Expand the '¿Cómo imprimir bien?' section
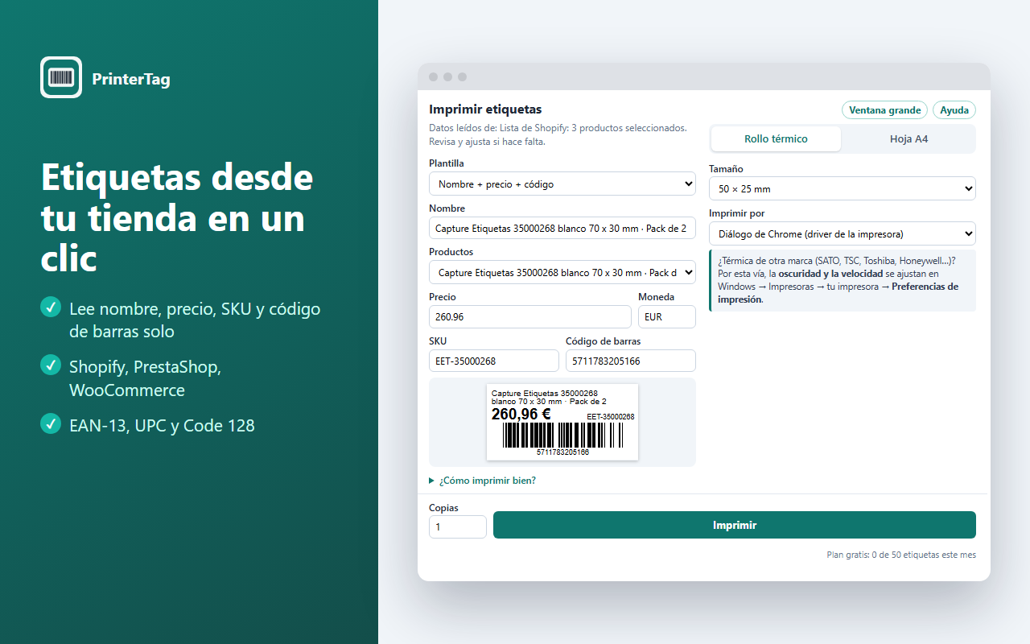This screenshot has width=1030, height=644. coord(483,481)
